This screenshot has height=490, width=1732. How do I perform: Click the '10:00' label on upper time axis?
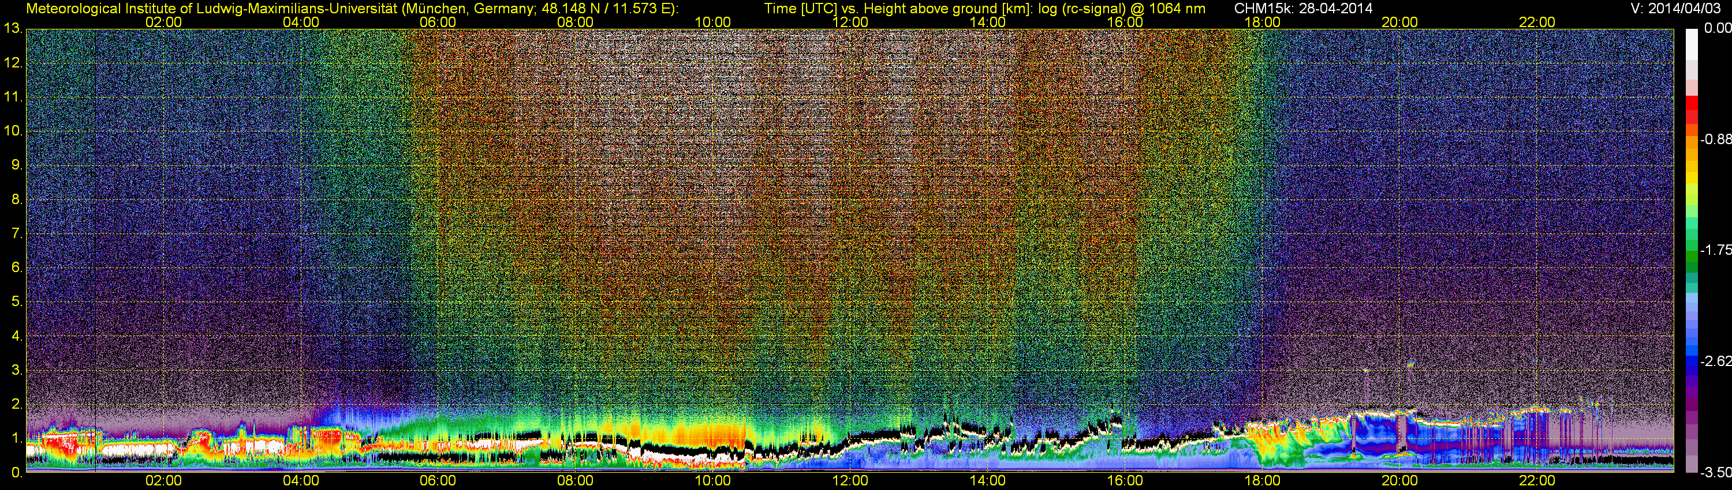[x=712, y=22]
